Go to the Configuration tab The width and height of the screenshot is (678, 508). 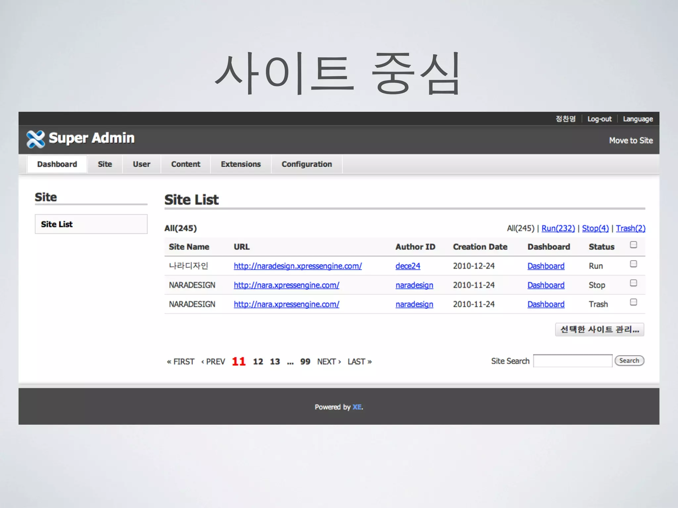(307, 164)
